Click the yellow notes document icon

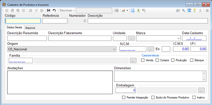pyautogui.click(x=195, y=11)
